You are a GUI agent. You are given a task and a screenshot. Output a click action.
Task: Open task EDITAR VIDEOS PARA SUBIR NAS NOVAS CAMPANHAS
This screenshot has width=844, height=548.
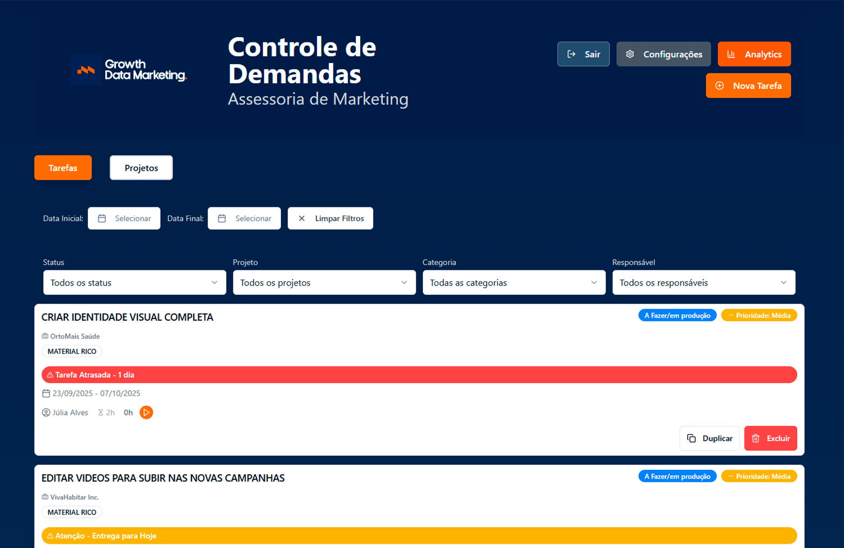pyautogui.click(x=163, y=478)
